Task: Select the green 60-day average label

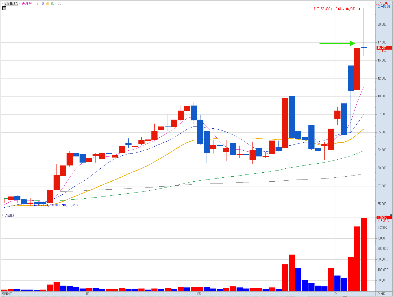Action: (x=53, y=3)
